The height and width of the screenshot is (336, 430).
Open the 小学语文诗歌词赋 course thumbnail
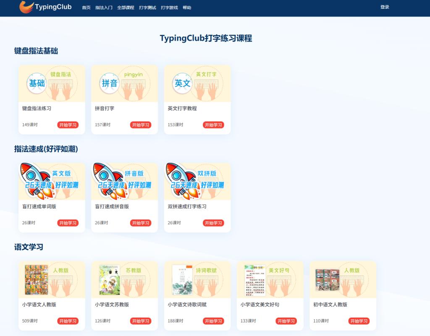pos(197,279)
